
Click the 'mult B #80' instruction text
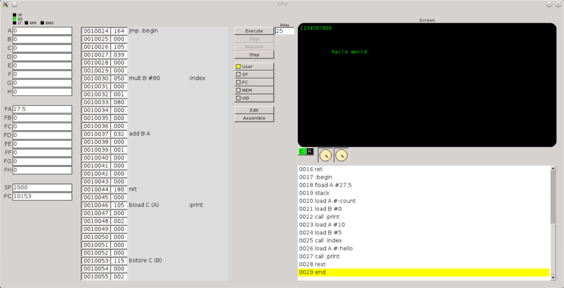coord(144,78)
